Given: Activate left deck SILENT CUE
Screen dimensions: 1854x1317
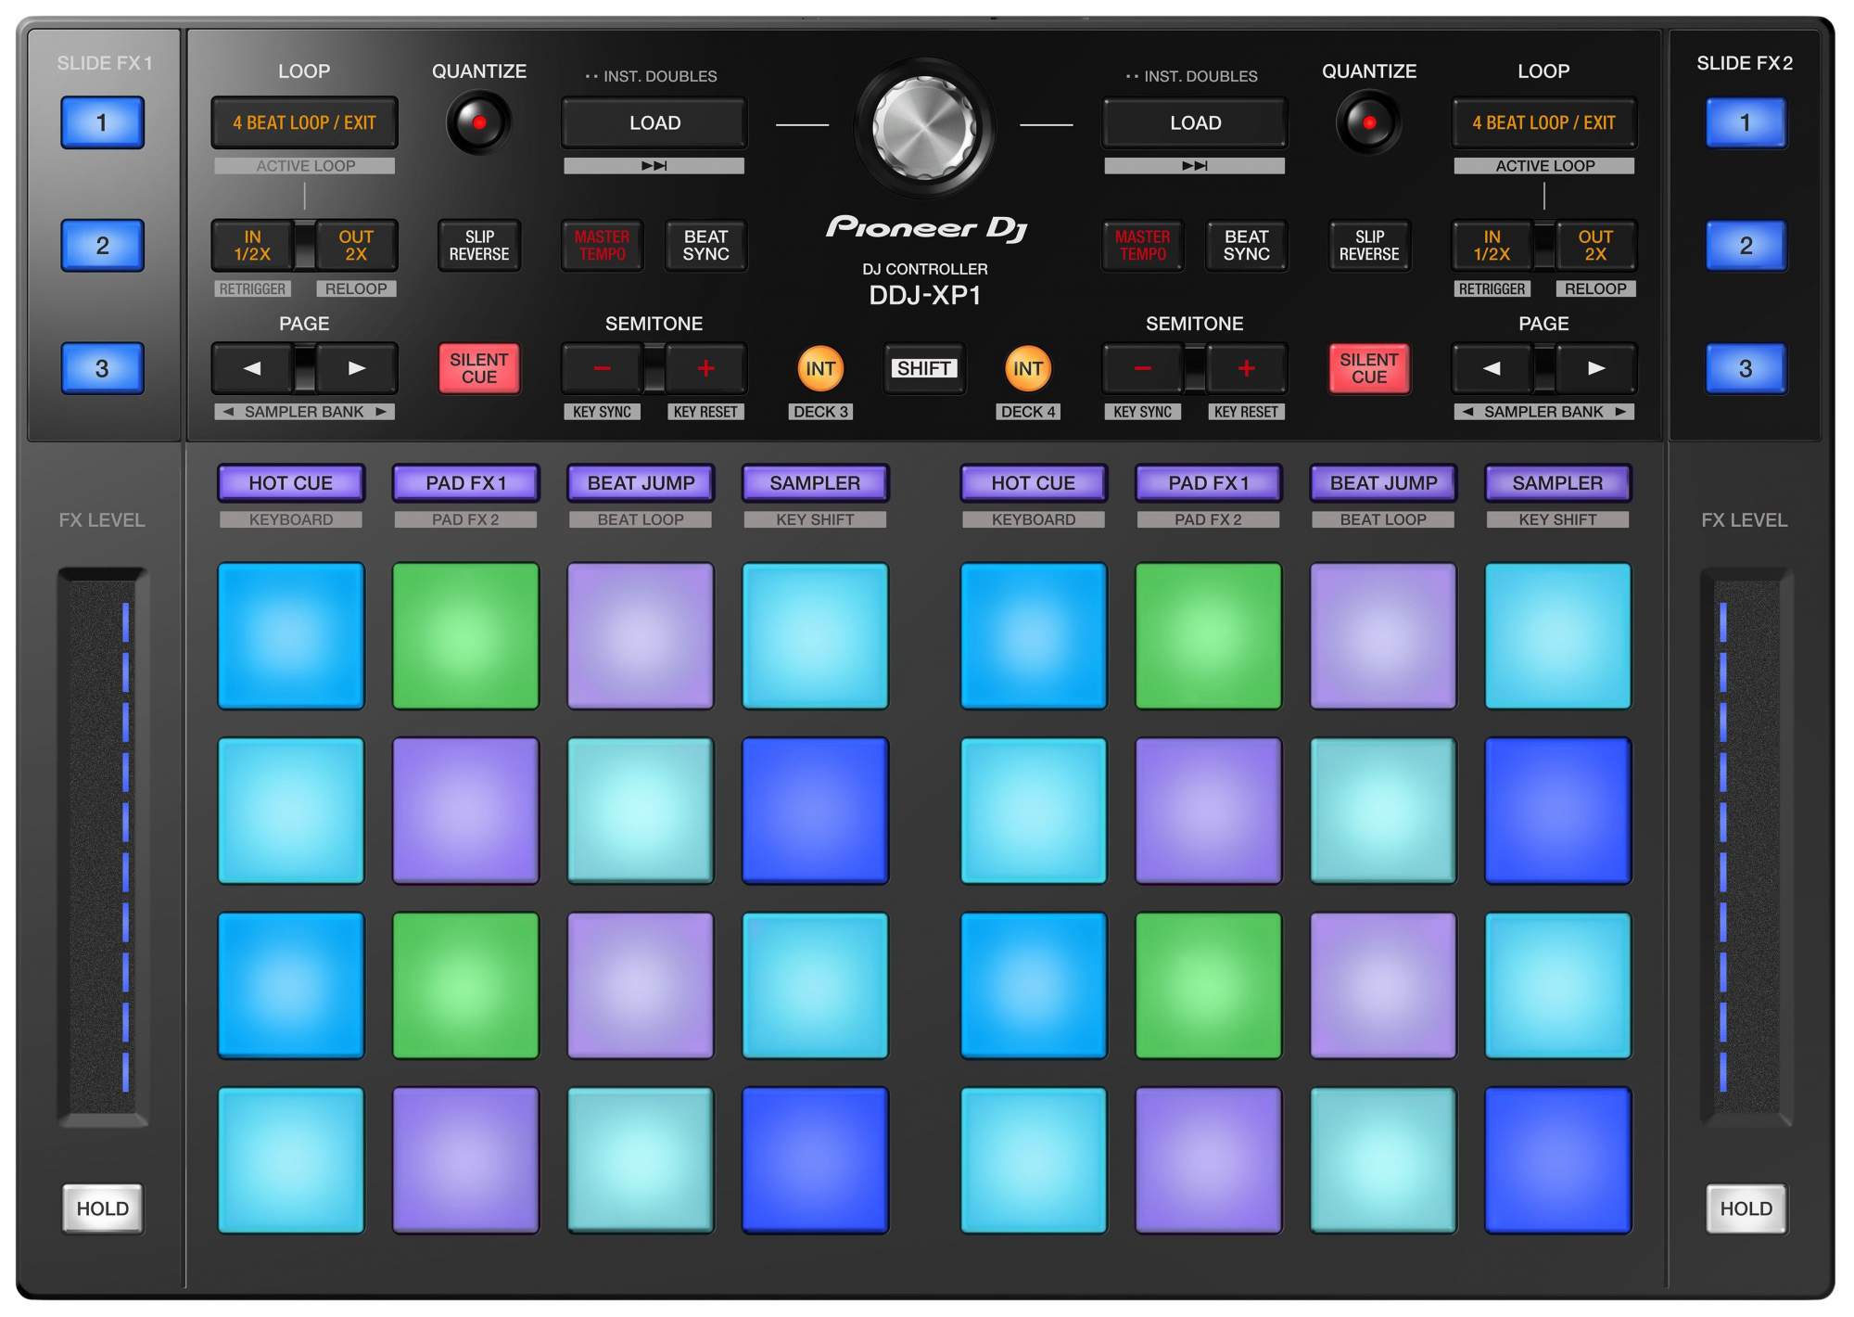Looking at the screenshot, I should (478, 368).
